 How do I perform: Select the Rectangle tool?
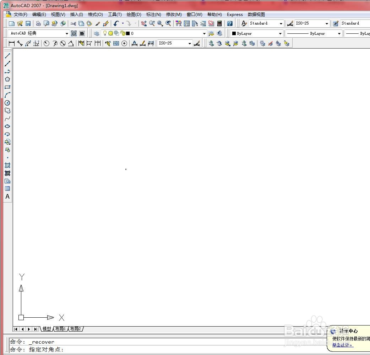(7, 87)
